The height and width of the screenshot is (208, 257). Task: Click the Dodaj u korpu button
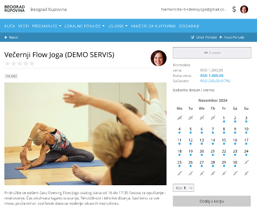click(212, 201)
